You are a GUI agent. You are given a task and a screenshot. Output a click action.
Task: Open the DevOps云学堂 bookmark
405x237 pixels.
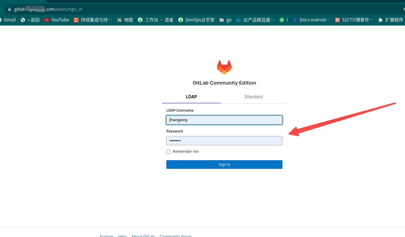(196, 20)
